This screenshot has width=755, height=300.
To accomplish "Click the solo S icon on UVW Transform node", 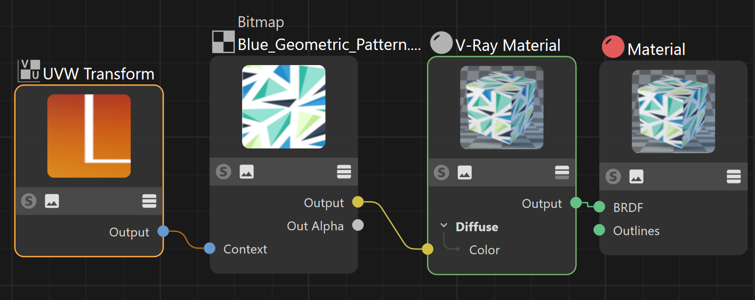I will pos(29,201).
